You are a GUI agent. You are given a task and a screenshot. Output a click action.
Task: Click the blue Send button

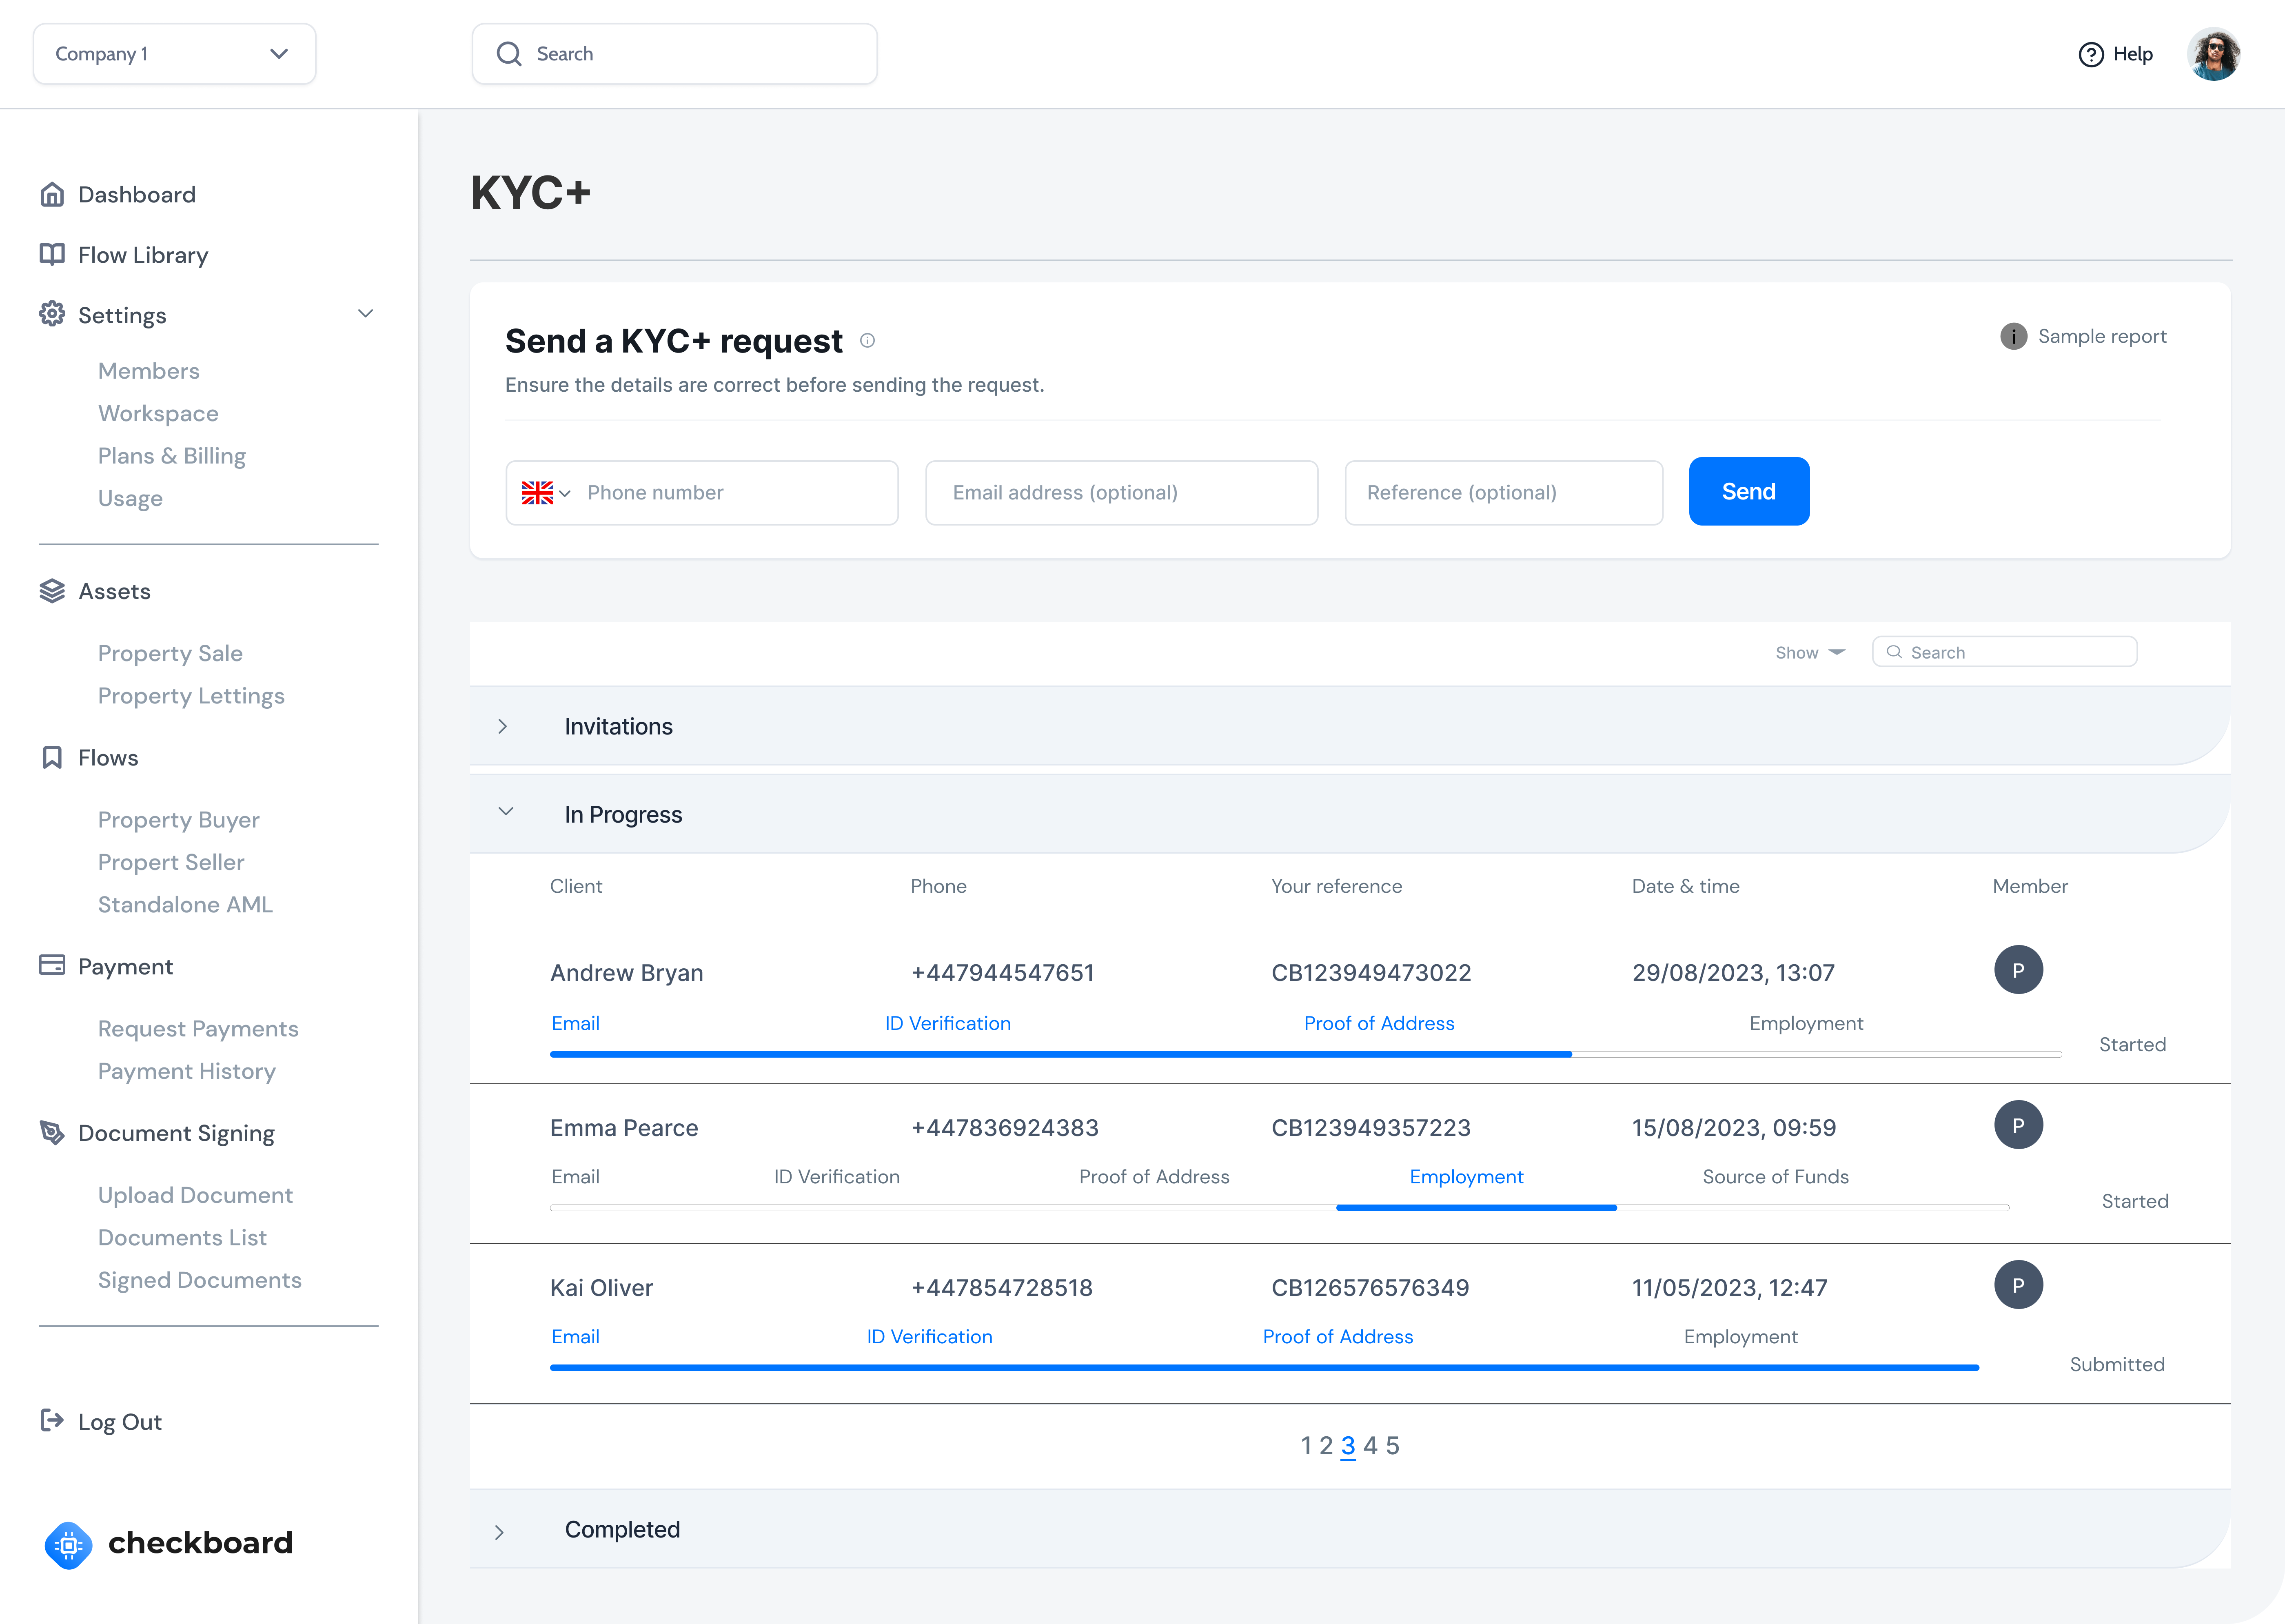pyautogui.click(x=1749, y=491)
